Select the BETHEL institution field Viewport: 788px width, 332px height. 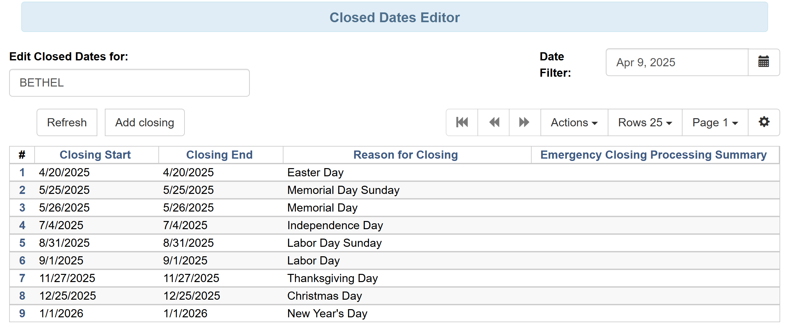pyautogui.click(x=129, y=83)
